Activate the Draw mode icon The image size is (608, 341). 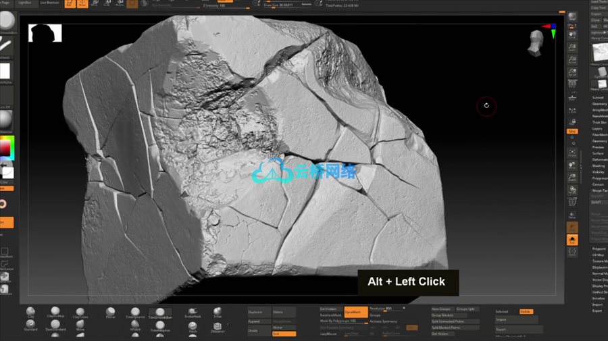tap(82, 3)
